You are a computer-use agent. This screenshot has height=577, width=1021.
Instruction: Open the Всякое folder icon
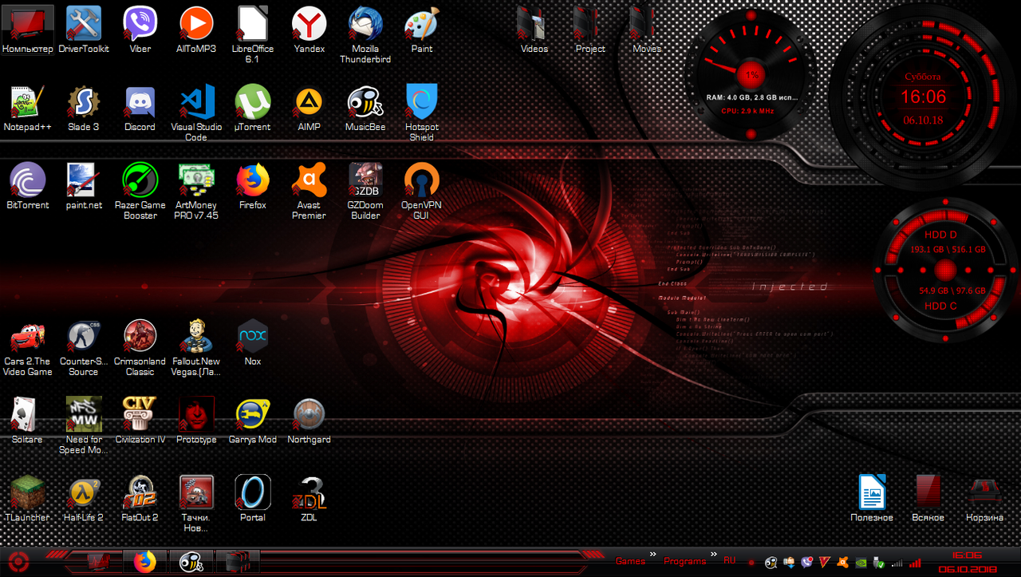click(928, 500)
